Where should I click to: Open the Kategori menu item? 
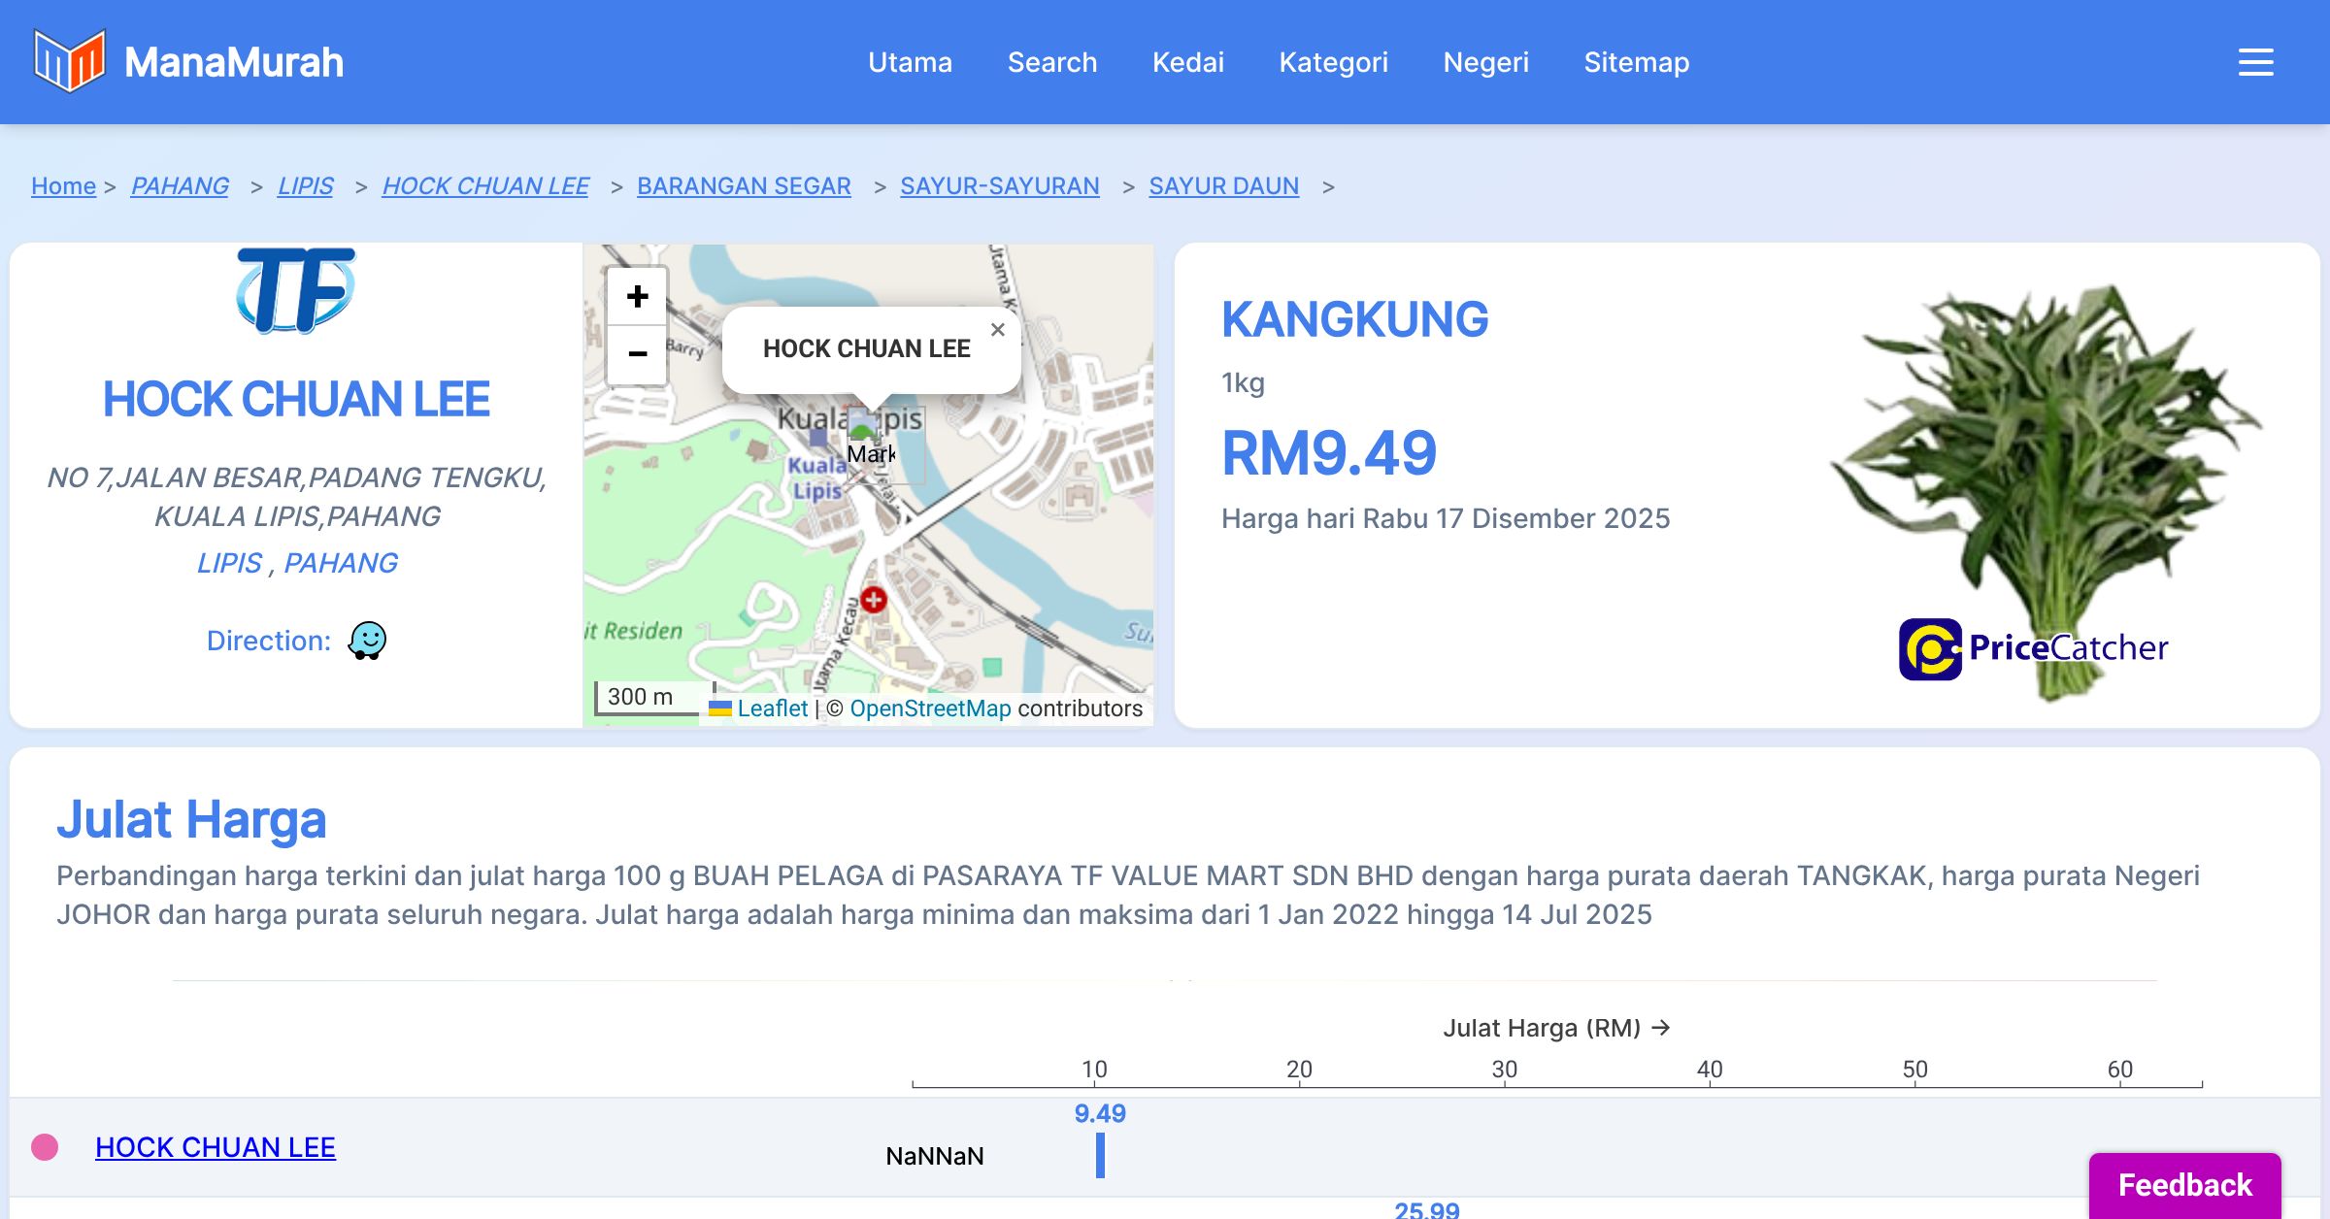click(1333, 62)
